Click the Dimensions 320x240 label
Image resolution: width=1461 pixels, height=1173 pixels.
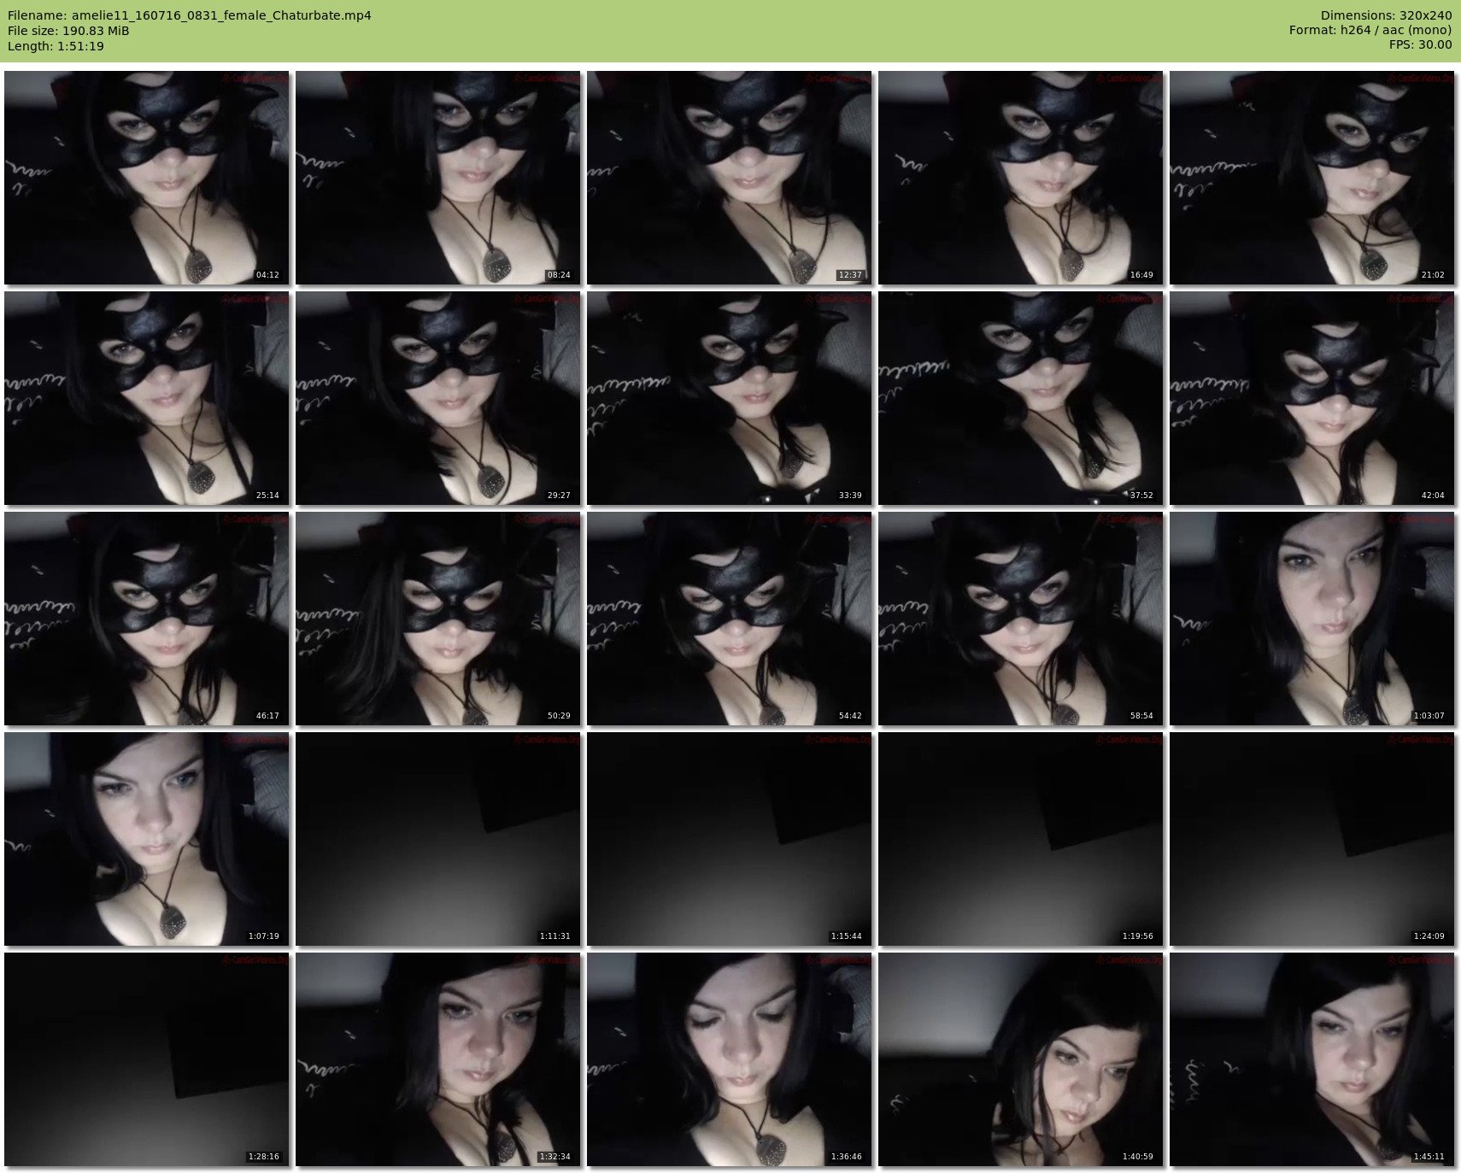pyautogui.click(x=1386, y=15)
